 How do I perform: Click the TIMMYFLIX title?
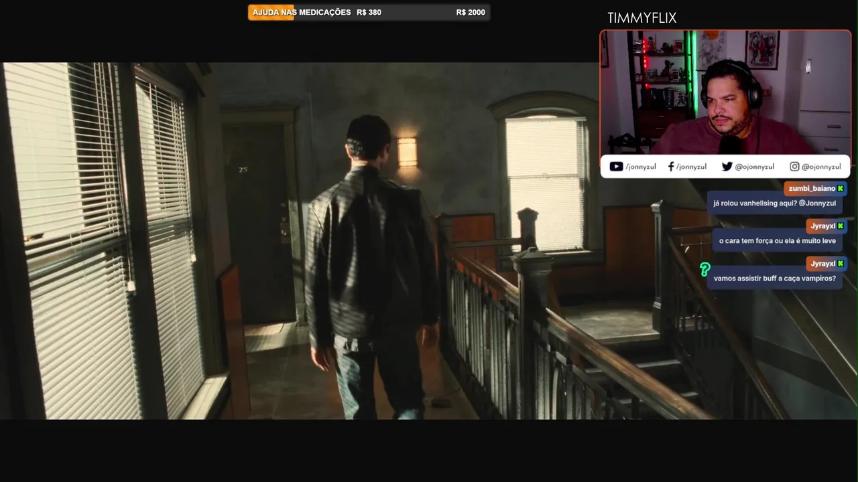click(641, 18)
